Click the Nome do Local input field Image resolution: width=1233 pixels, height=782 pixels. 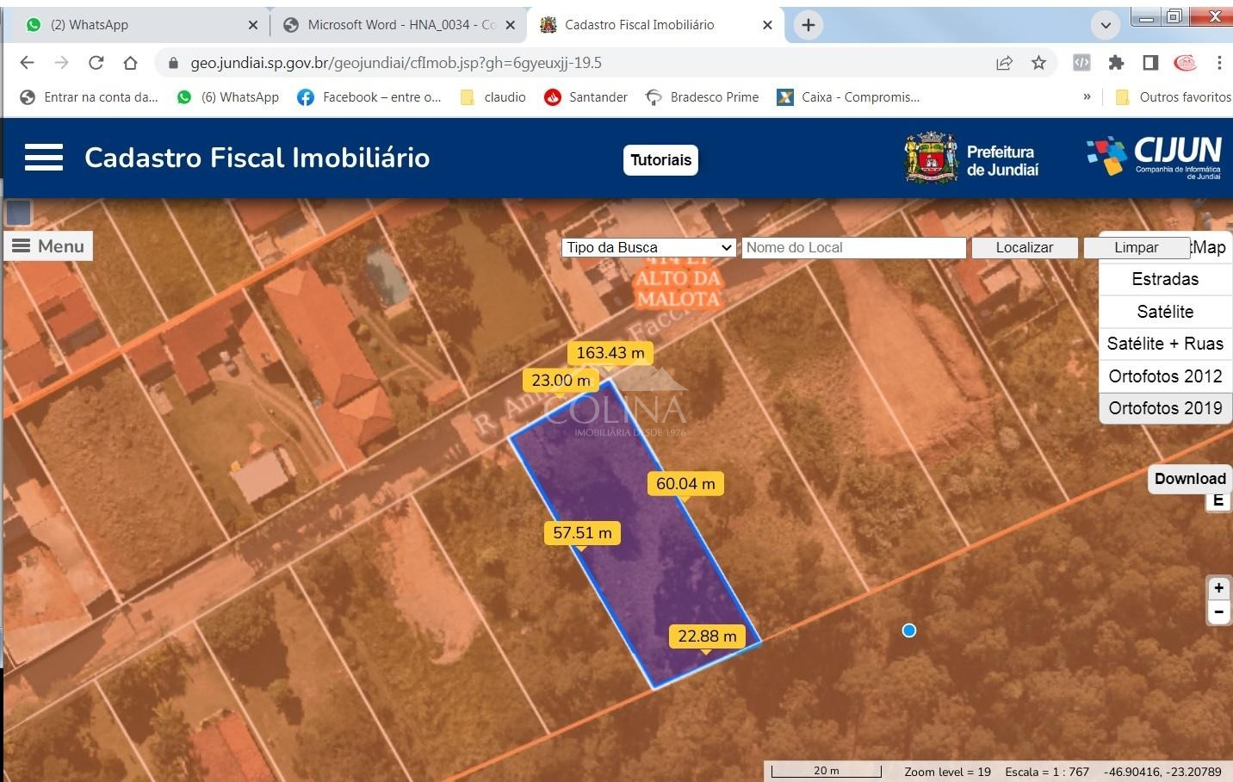pyautogui.click(x=852, y=248)
